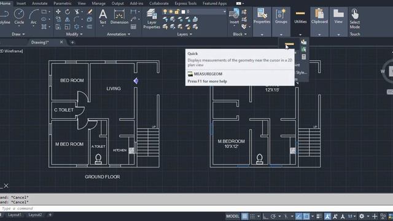The width and height of the screenshot is (393, 221).
Task: Open the Quick Calculator in the Utilities flyout
Action: pyautogui.click(x=303, y=57)
